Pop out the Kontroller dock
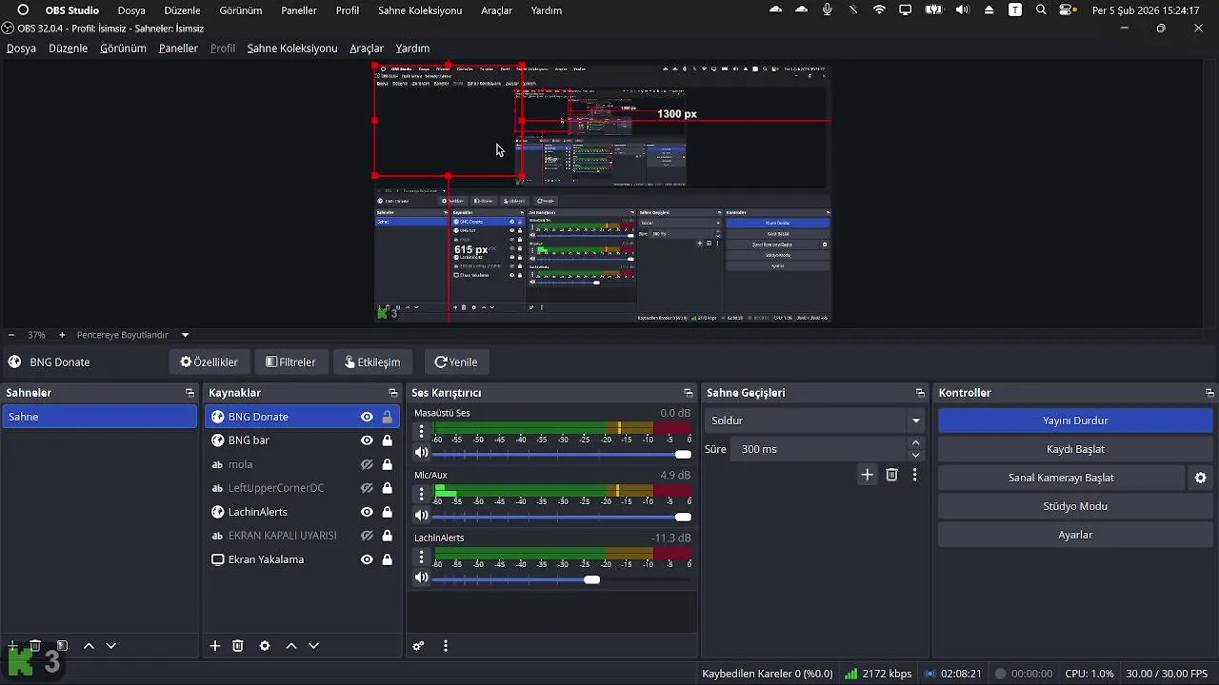This screenshot has height=685, width=1219. pos(1209,393)
